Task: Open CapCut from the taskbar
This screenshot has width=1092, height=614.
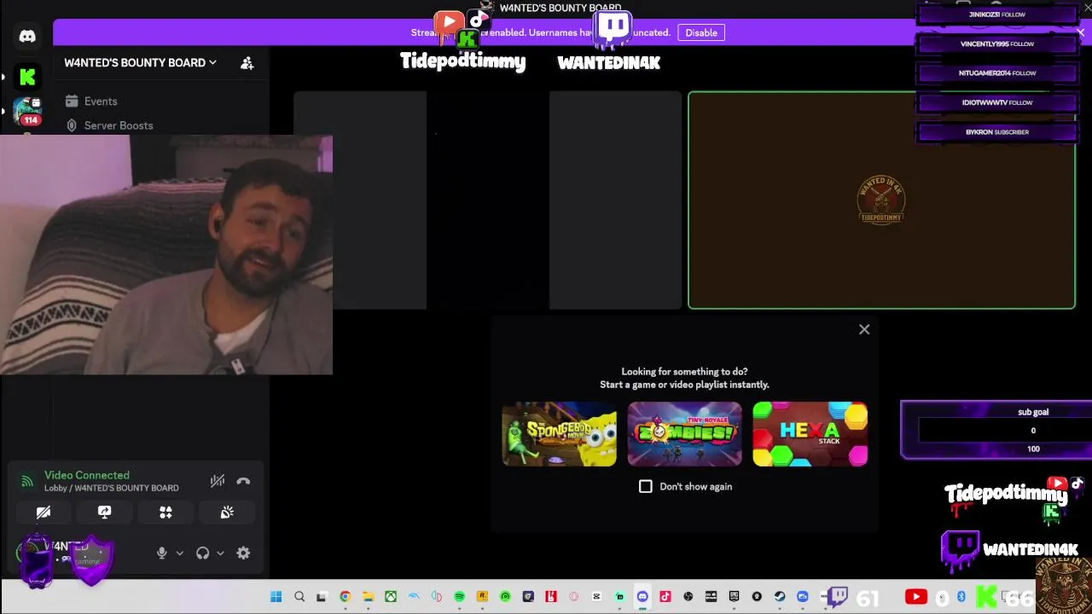Action: point(596,597)
